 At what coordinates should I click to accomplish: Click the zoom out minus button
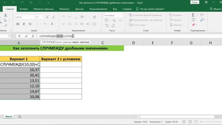click(x=201, y=122)
